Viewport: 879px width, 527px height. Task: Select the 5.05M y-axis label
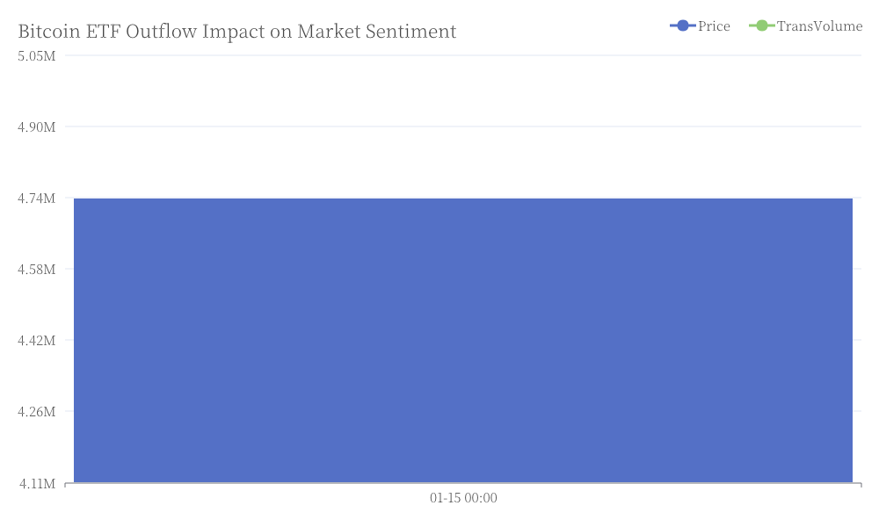pos(36,56)
